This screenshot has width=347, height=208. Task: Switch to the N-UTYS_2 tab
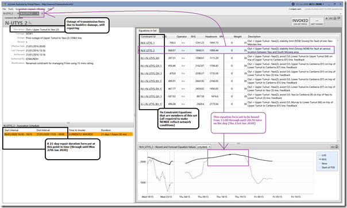[8, 14]
